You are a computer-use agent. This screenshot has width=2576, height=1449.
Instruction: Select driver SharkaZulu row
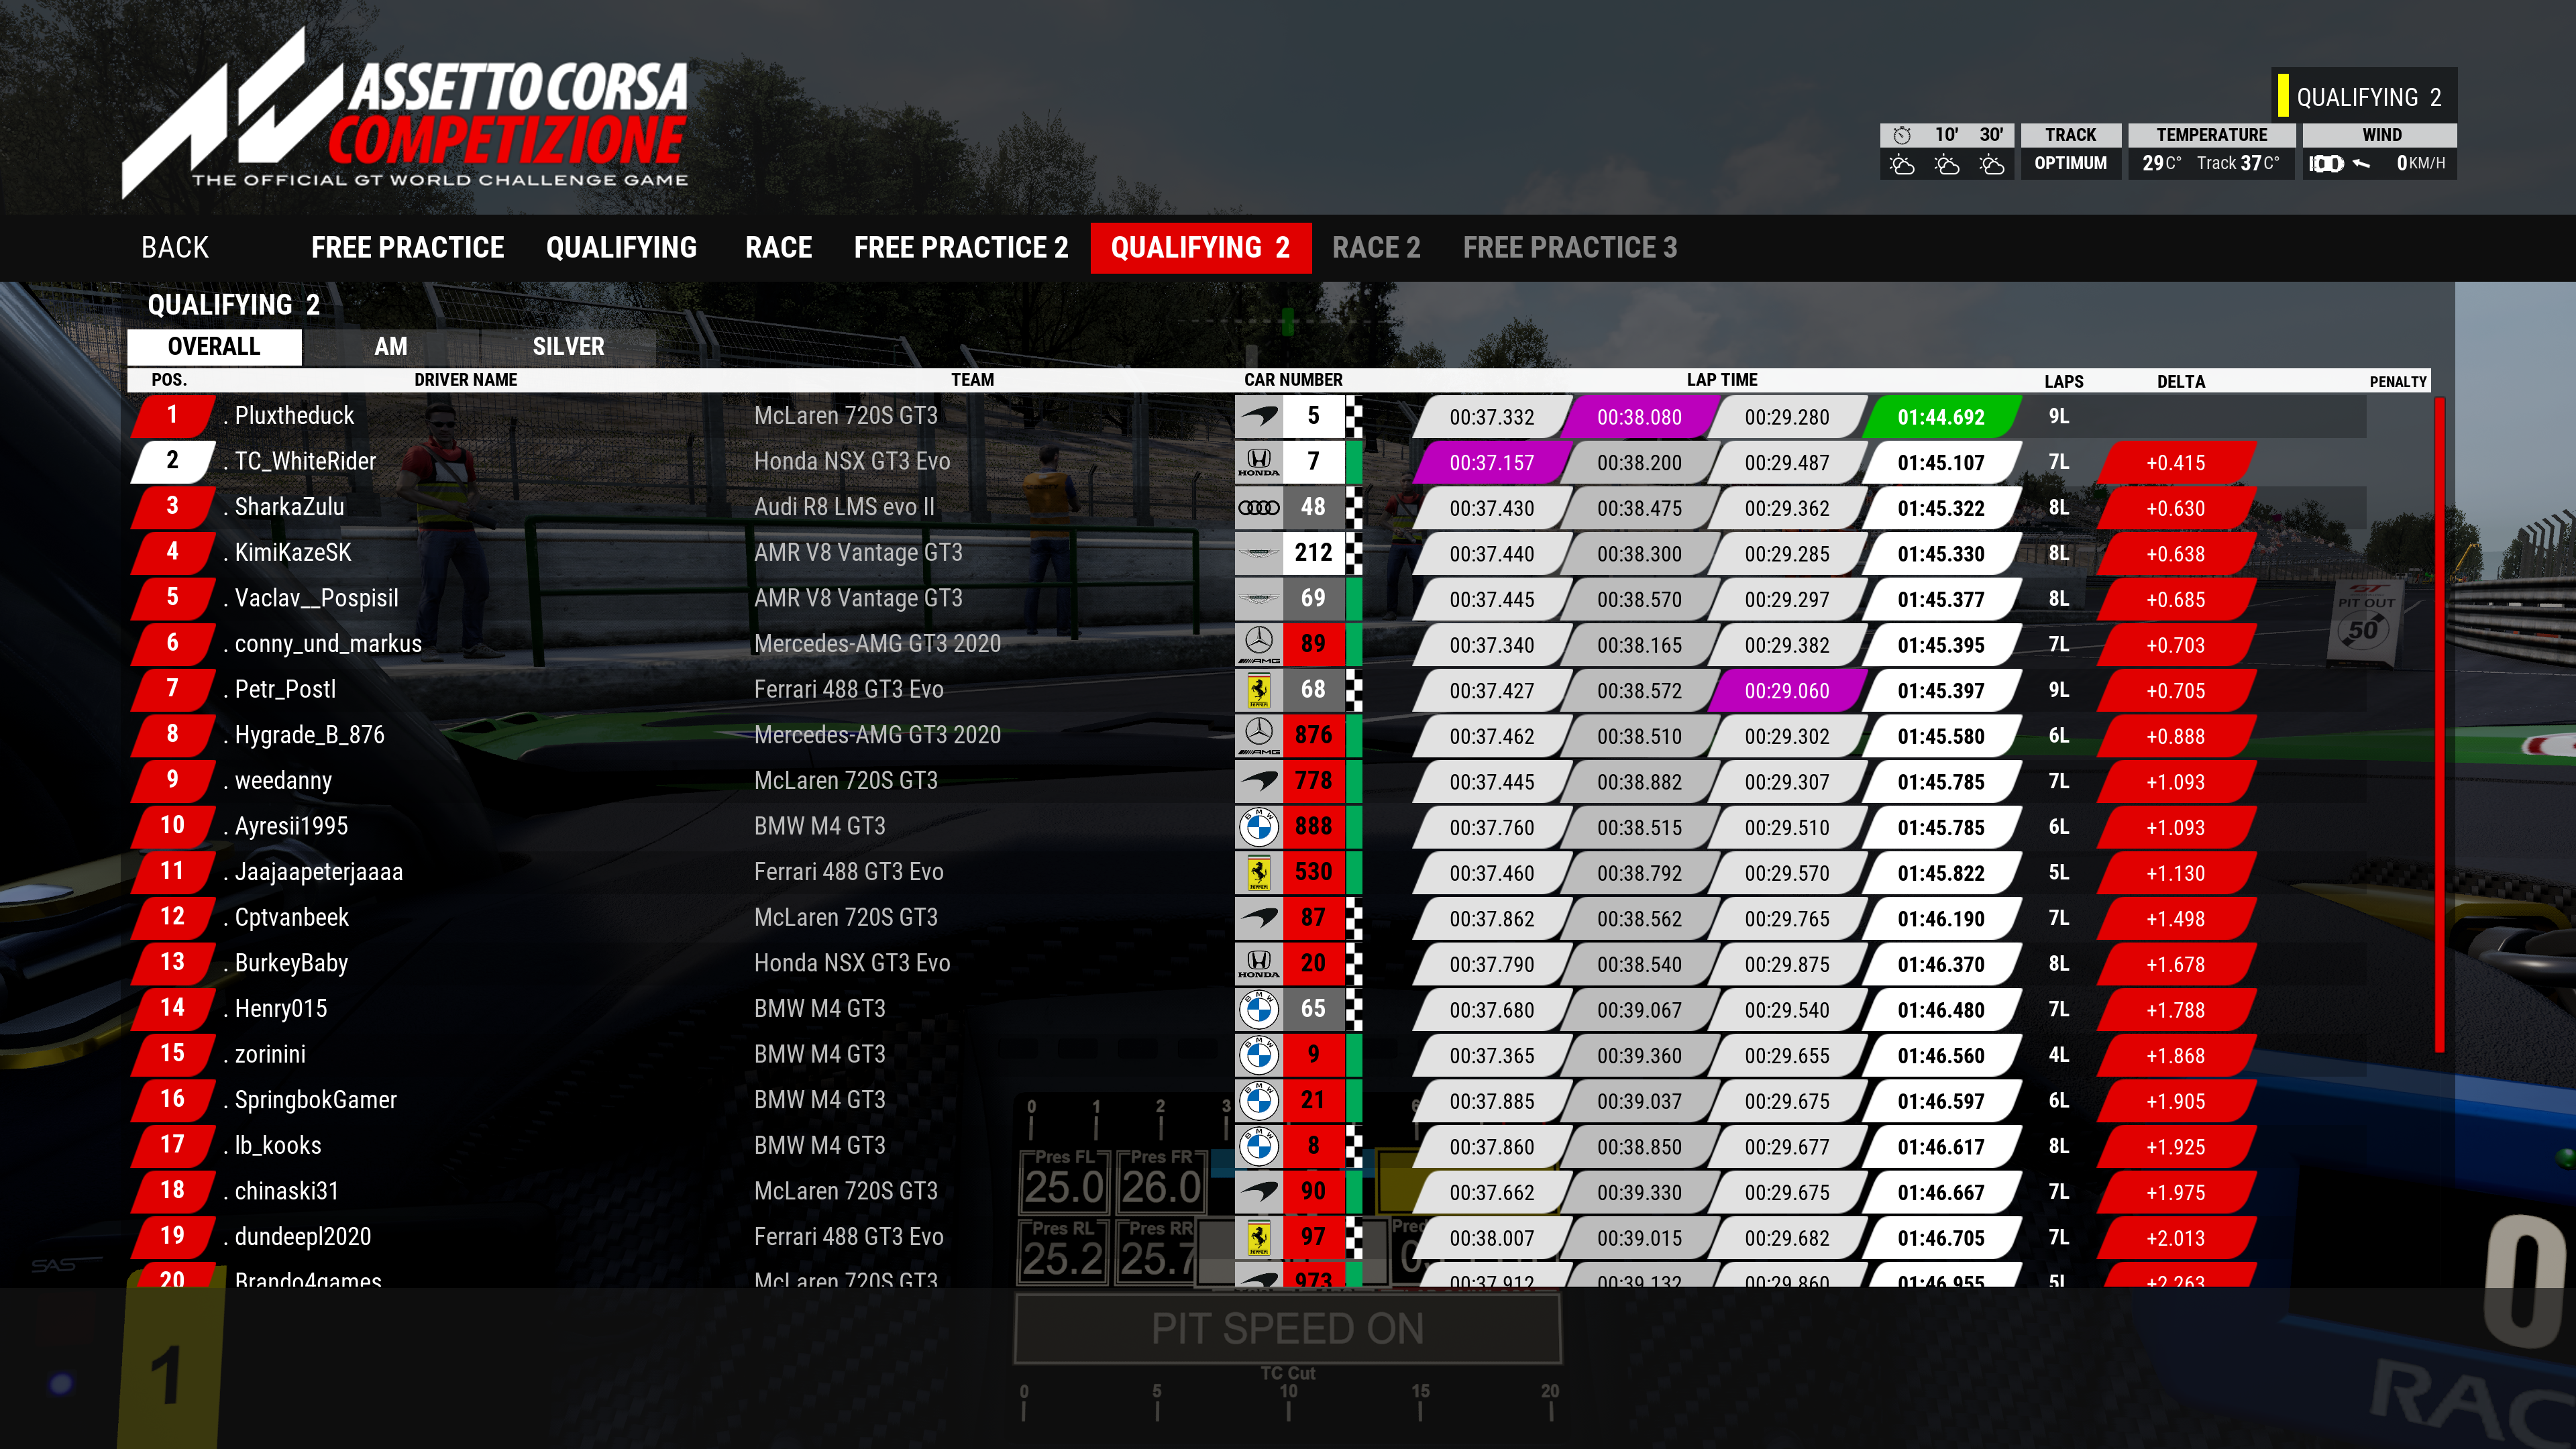(1247, 508)
